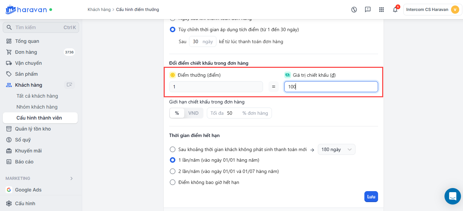Go to Tất cả khách hàng
463x211 pixels.
37,96
